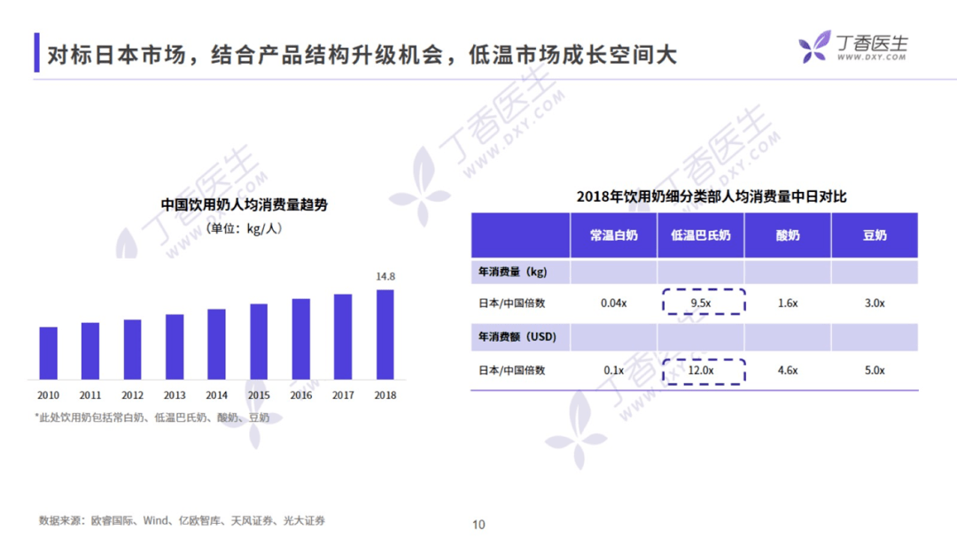Select the 2010 bar in the chart

[48, 353]
